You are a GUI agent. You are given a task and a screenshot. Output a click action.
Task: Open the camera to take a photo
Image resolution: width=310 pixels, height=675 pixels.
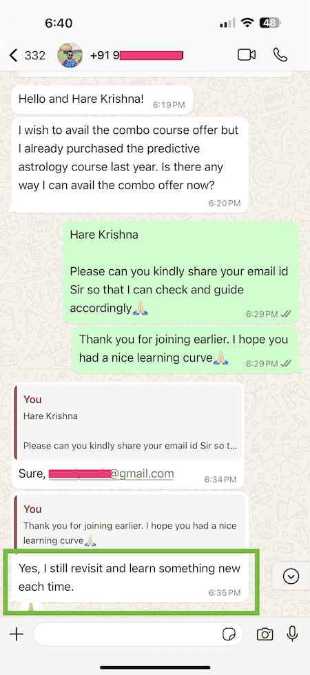[x=265, y=634]
